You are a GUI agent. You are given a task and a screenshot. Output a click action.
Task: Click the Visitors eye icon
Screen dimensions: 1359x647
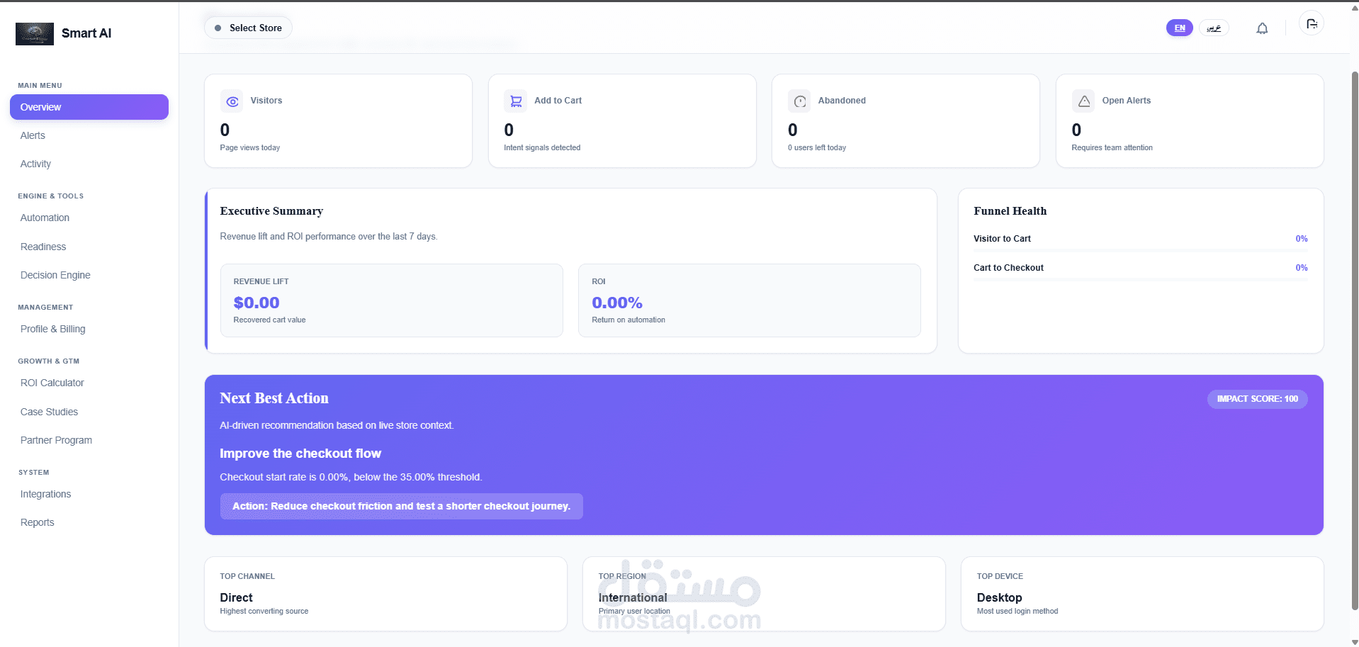point(232,101)
